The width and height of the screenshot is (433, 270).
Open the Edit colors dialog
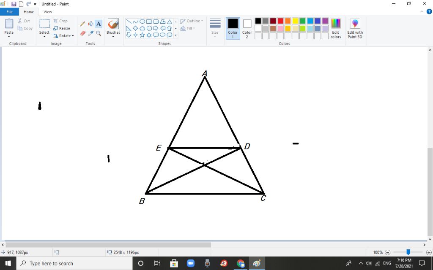coord(336,28)
